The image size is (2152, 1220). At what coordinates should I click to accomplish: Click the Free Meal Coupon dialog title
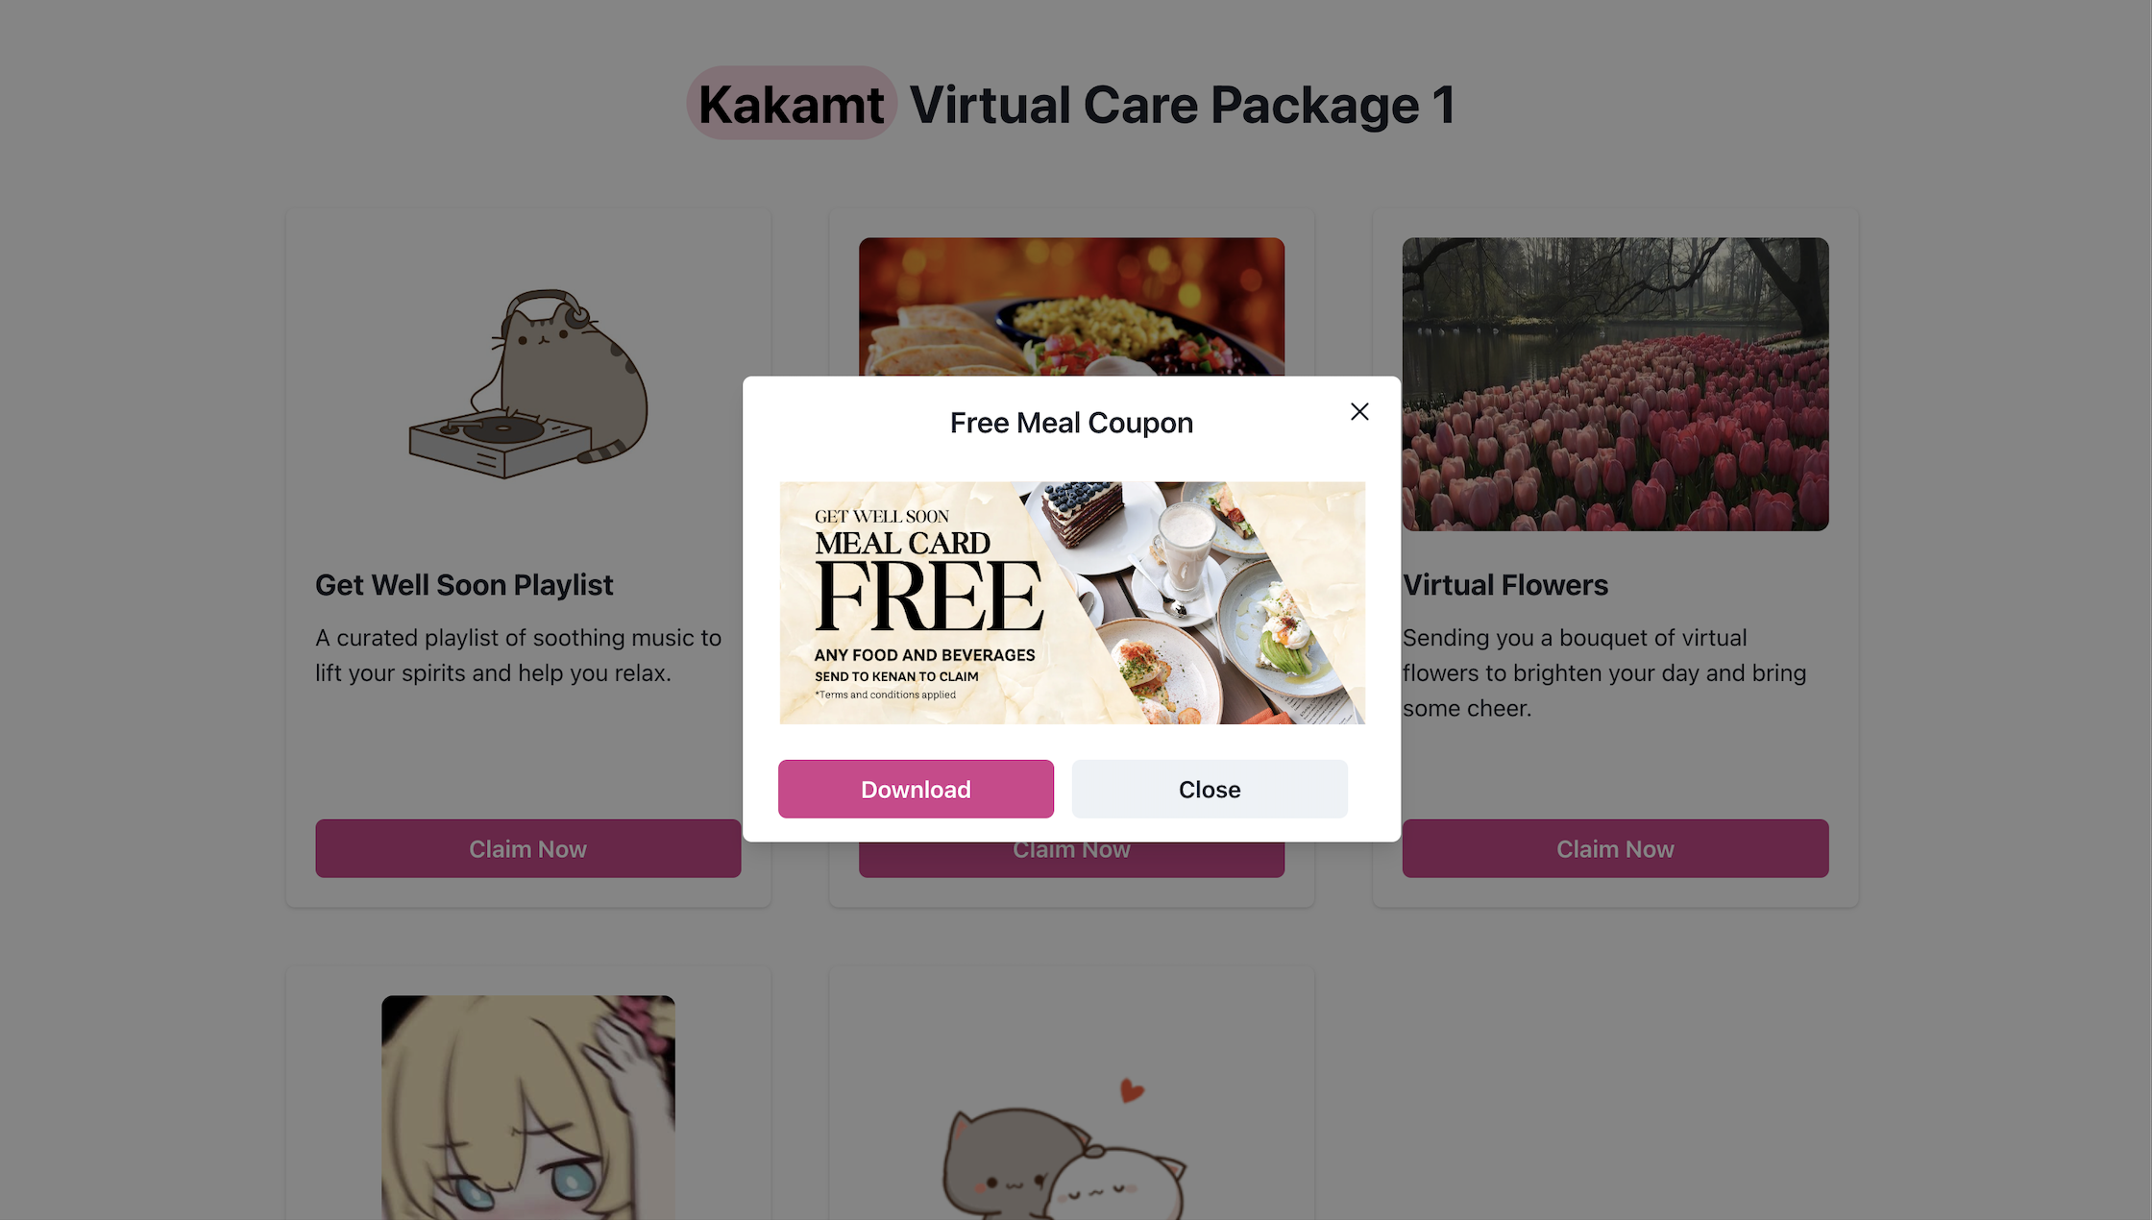(x=1071, y=423)
